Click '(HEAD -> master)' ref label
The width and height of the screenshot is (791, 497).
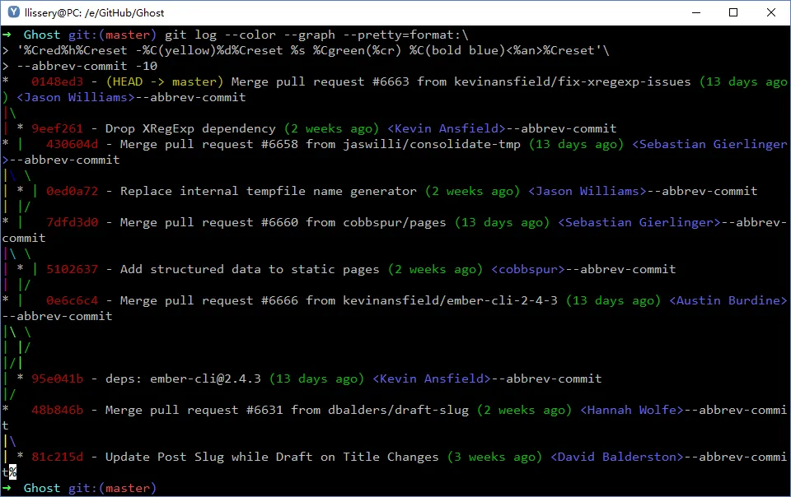coord(165,81)
